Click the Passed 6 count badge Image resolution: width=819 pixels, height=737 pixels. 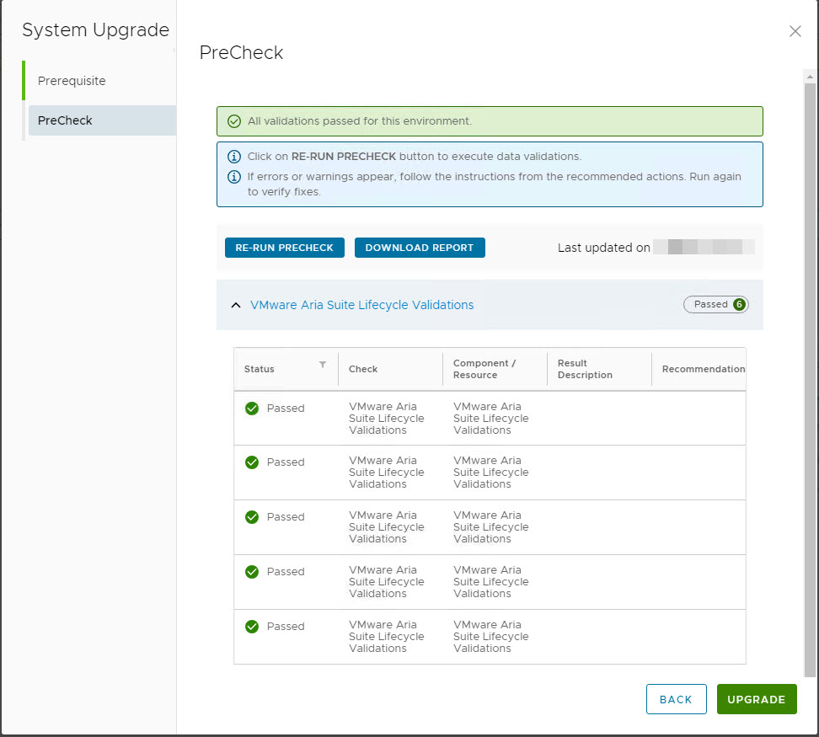[715, 304]
